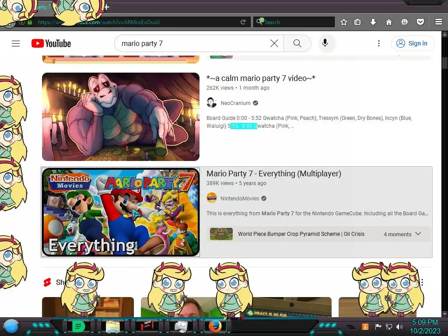Click the NeoCranium channel avatar

coord(212,103)
